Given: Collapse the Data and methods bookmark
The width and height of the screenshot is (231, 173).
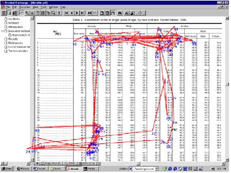Looking at the screenshot, I should (x=2, y=31).
